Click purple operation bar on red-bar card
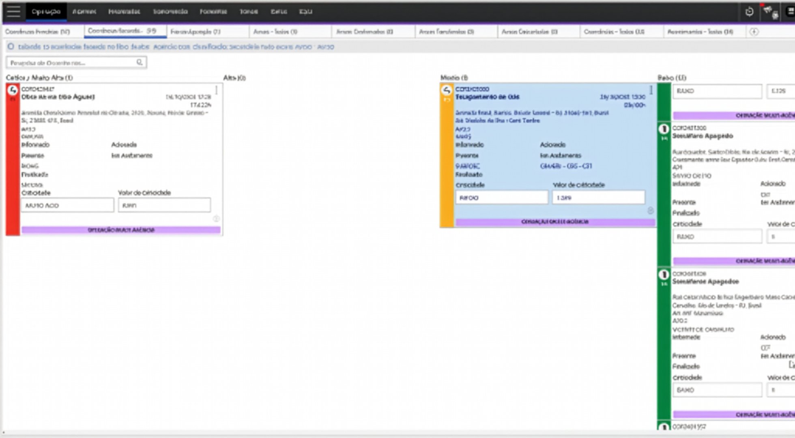Viewport: 795px width, 438px height. 121,230
